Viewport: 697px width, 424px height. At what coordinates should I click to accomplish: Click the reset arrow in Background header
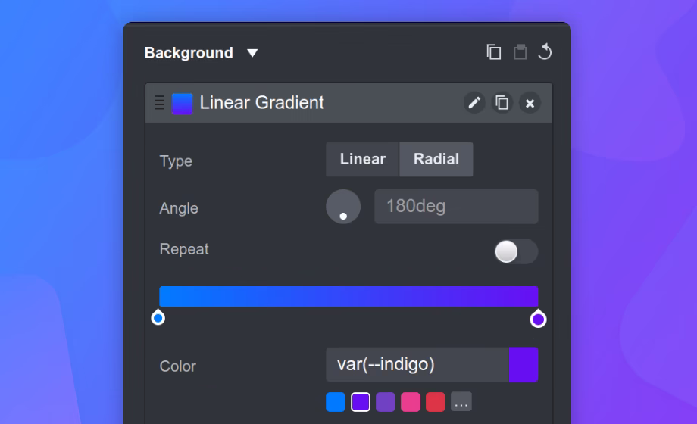[x=545, y=51]
